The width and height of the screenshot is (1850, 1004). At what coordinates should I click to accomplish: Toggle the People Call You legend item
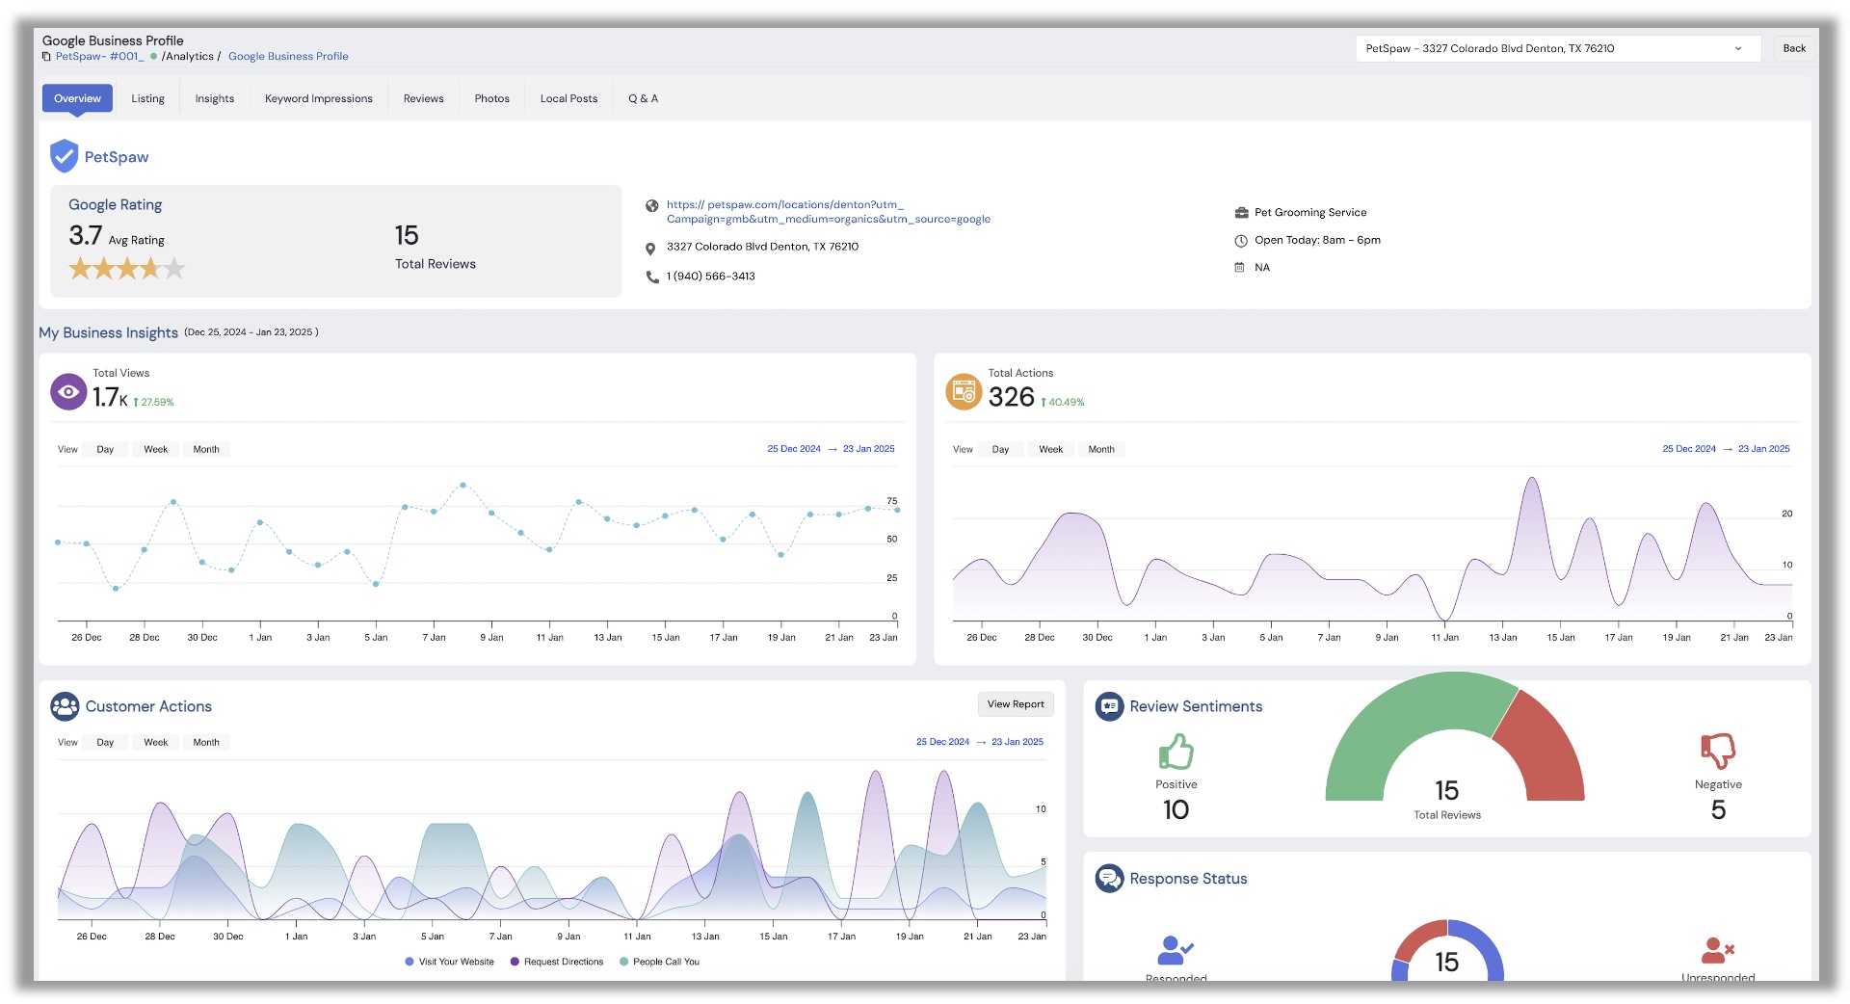[660, 962]
